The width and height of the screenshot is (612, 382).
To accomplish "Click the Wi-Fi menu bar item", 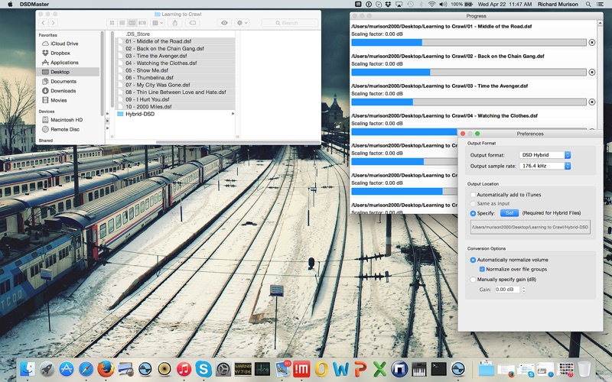I will tap(431, 5).
